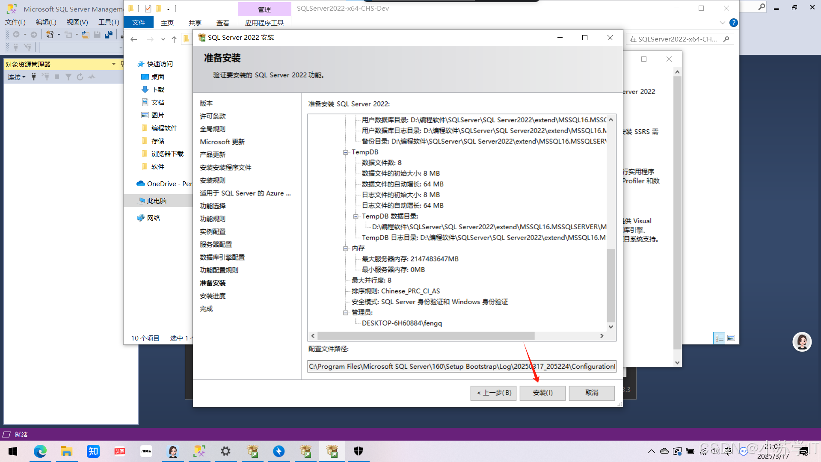Expand the Explorer ribbon chevron
Image resolution: width=821 pixels, height=462 pixels.
tap(722, 23)
